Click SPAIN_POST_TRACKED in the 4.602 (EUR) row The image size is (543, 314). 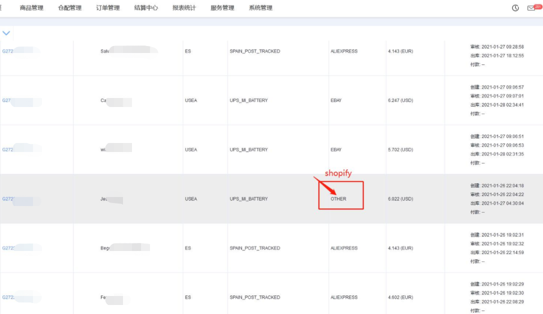[x=254, y=297]
